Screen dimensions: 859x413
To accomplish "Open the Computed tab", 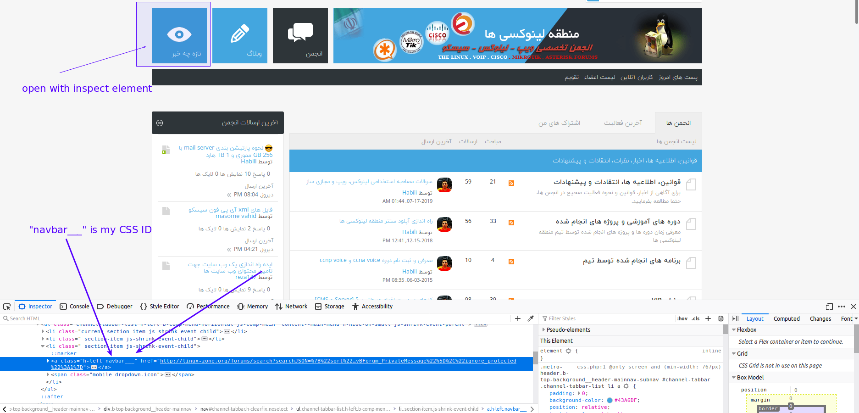I will point(787,318).
